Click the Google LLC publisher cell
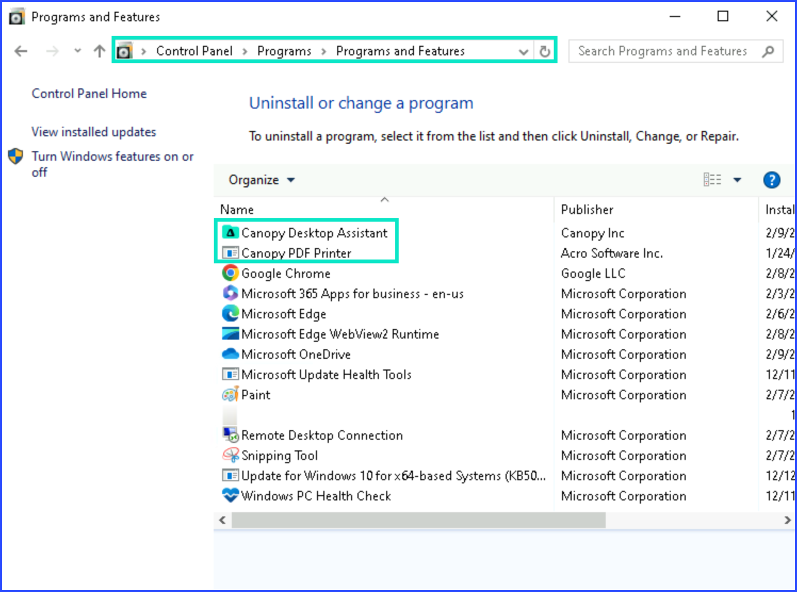 point(593,273)
